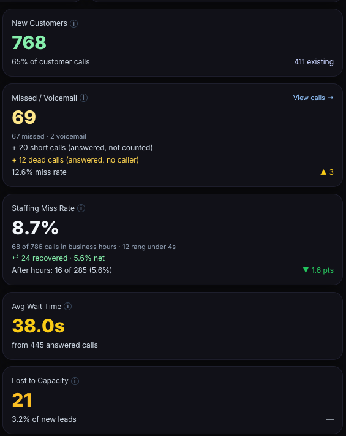Select the 24 recovered 5.6% net text
346x436 pixels.
click(63, 258)
